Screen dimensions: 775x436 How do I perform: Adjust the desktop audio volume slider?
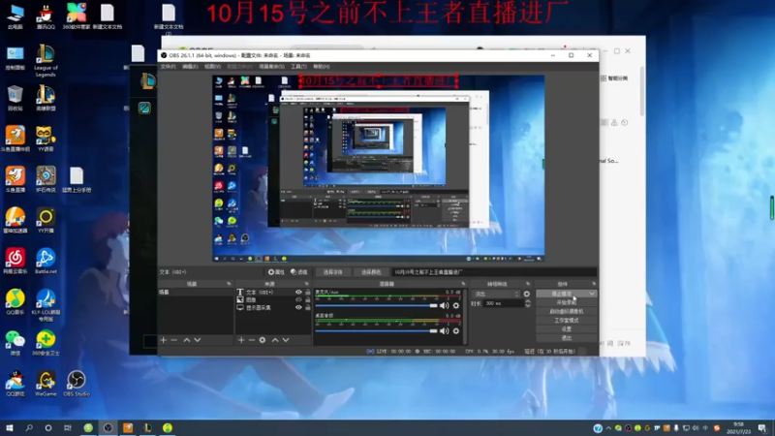(x=376, y=330)
